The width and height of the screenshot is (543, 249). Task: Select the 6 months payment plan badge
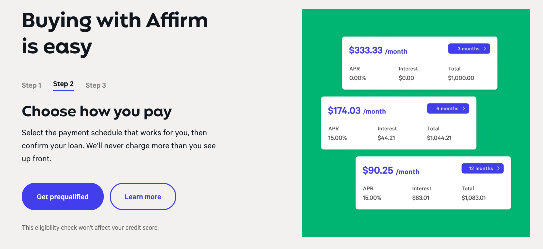tap(448, 108)
